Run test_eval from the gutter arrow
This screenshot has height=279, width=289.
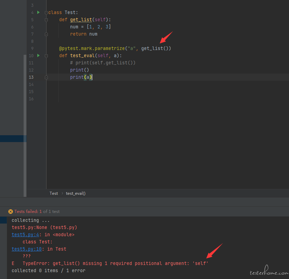[x=38, y=55]
